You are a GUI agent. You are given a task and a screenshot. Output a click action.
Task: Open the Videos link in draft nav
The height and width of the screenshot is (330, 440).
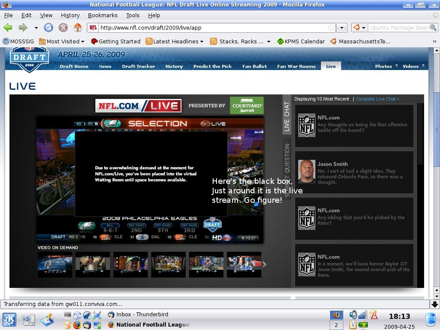[x=413, y=67]
